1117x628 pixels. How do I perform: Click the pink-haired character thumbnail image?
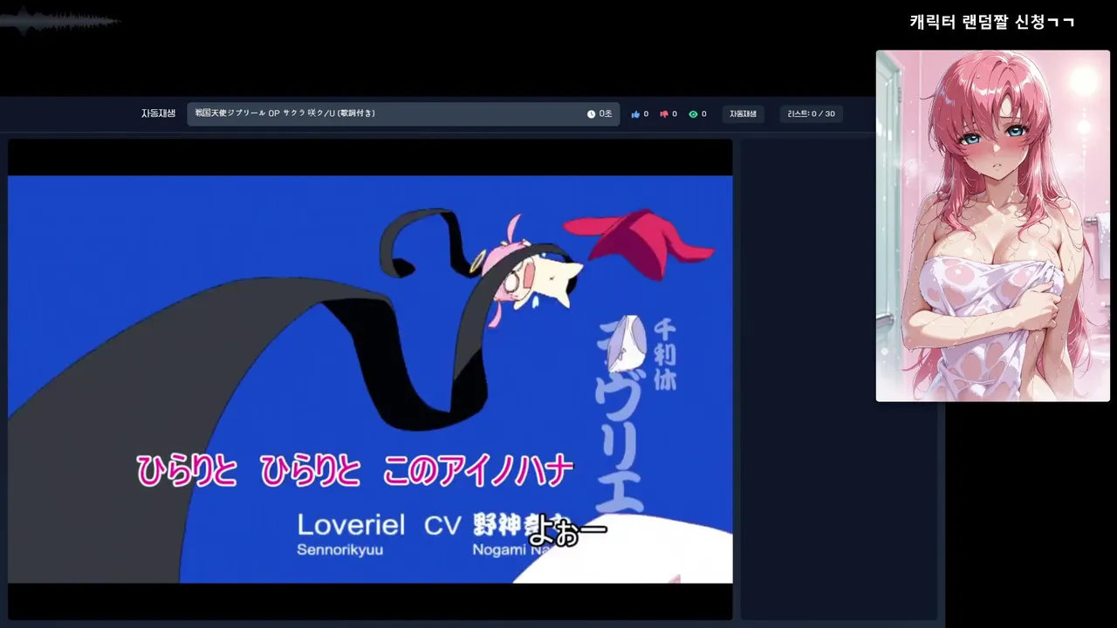[993, 226]
